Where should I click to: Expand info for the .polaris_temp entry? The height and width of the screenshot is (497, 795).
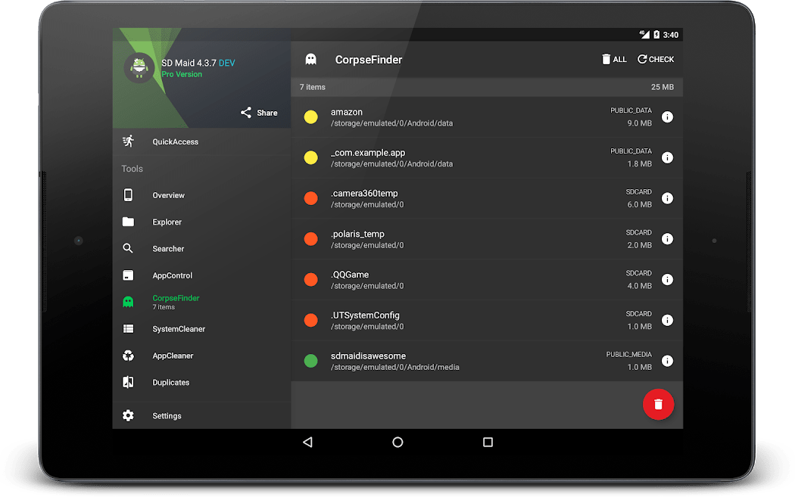[x=667, y=238]
